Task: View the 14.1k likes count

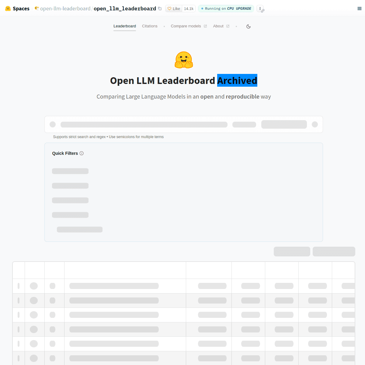Action: click(189, 9)
